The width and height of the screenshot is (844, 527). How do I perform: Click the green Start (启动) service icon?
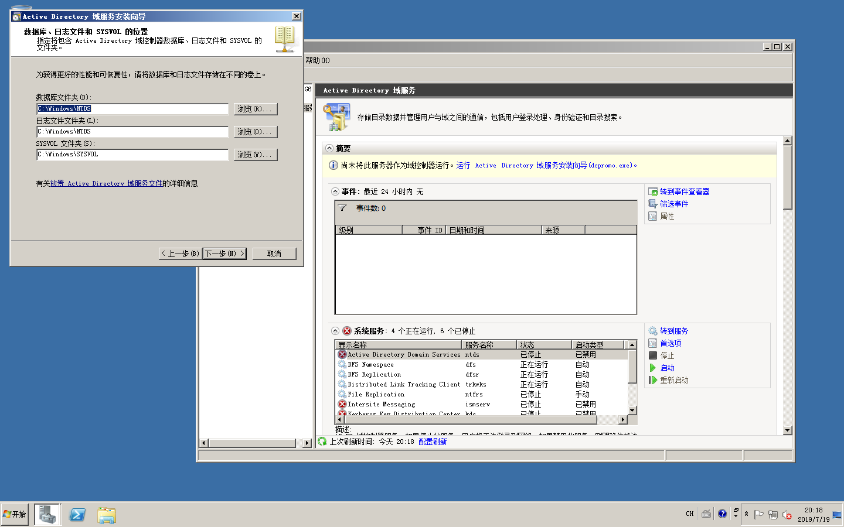(653, 368)
